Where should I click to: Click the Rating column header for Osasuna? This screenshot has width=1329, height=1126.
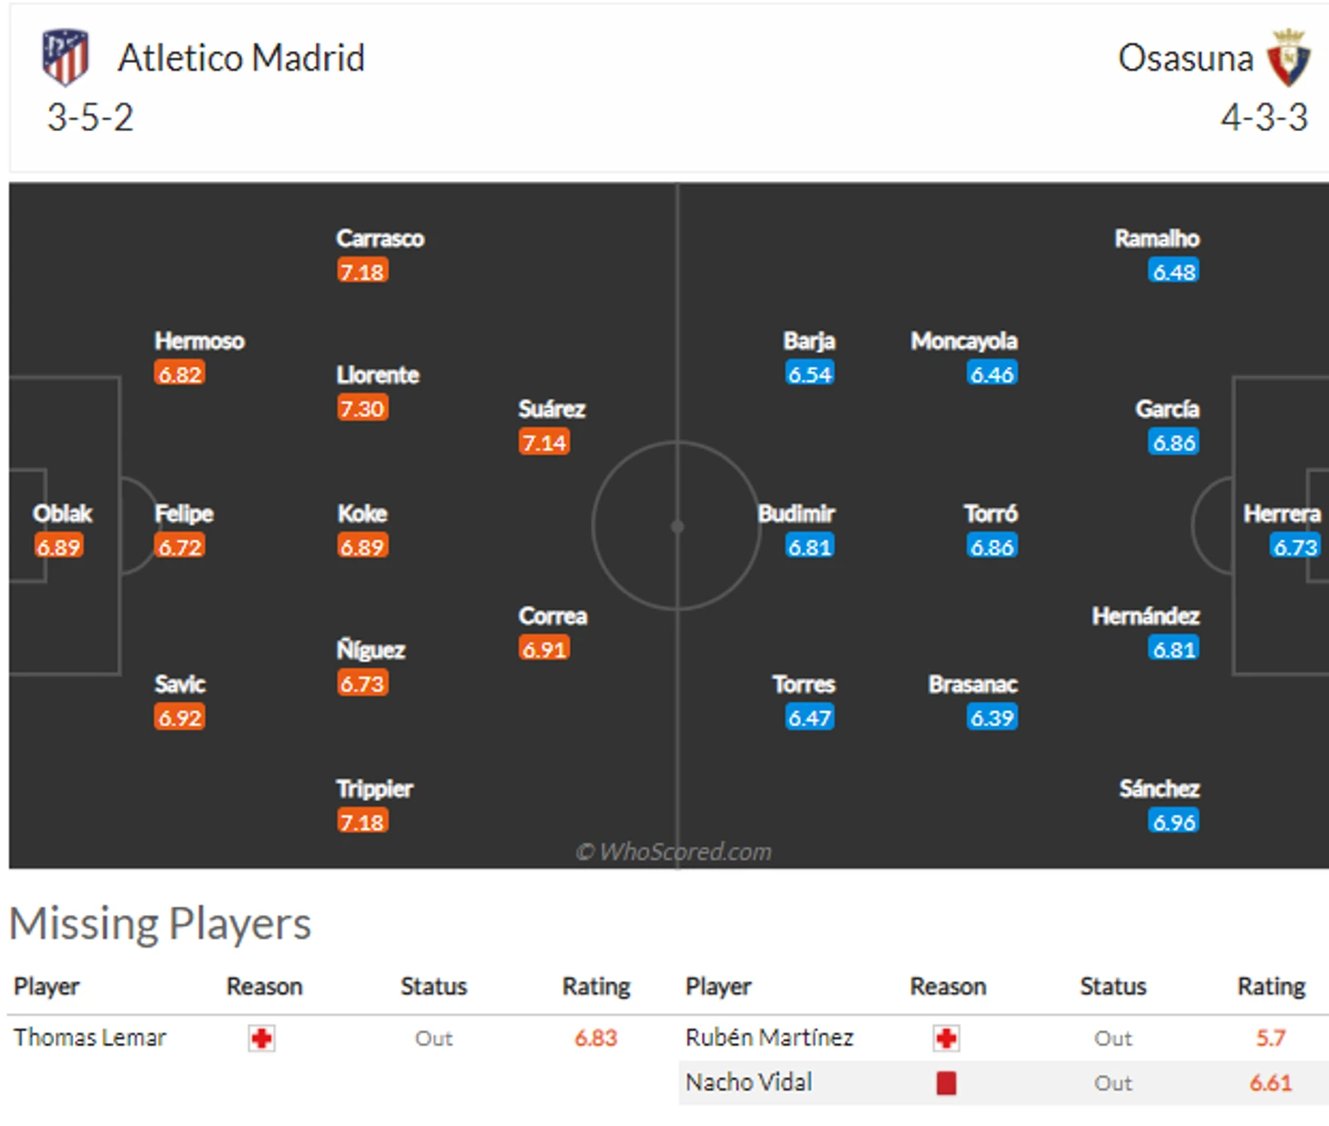[1271, 987]
